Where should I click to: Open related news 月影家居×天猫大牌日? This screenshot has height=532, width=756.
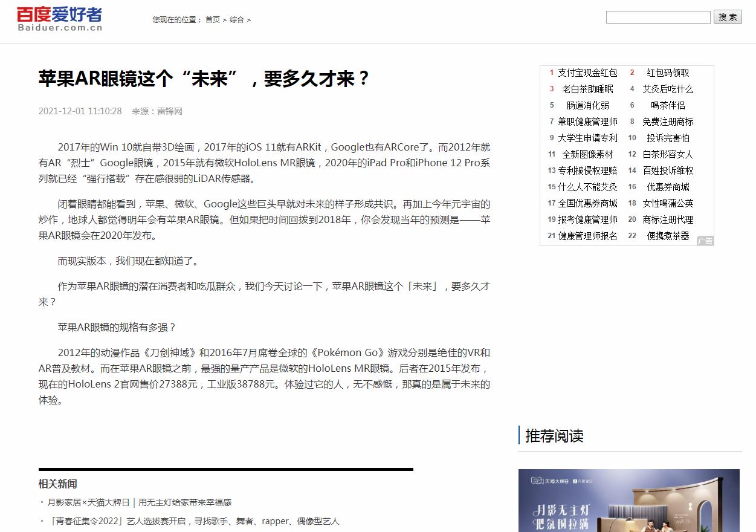[140, 502]
